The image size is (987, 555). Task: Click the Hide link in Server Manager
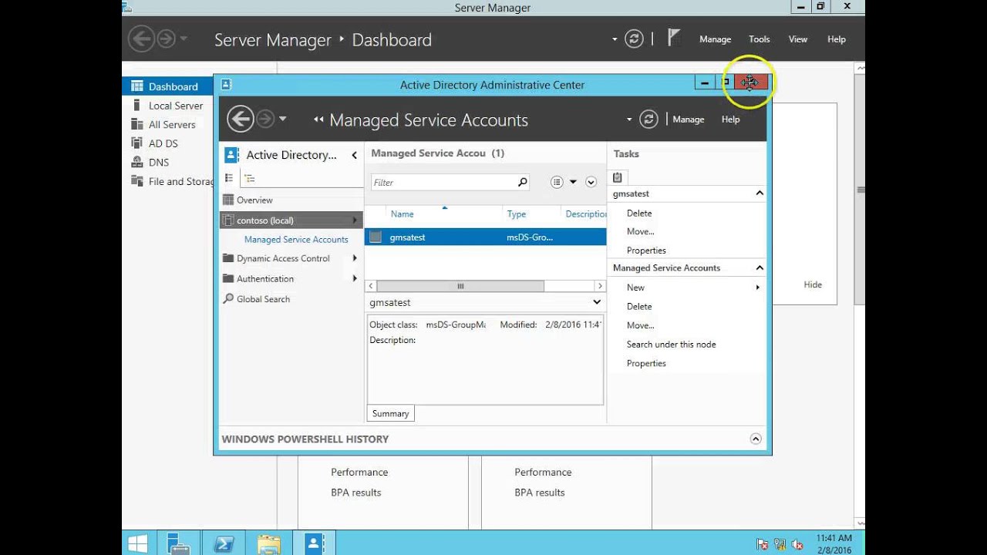[813, 284]
